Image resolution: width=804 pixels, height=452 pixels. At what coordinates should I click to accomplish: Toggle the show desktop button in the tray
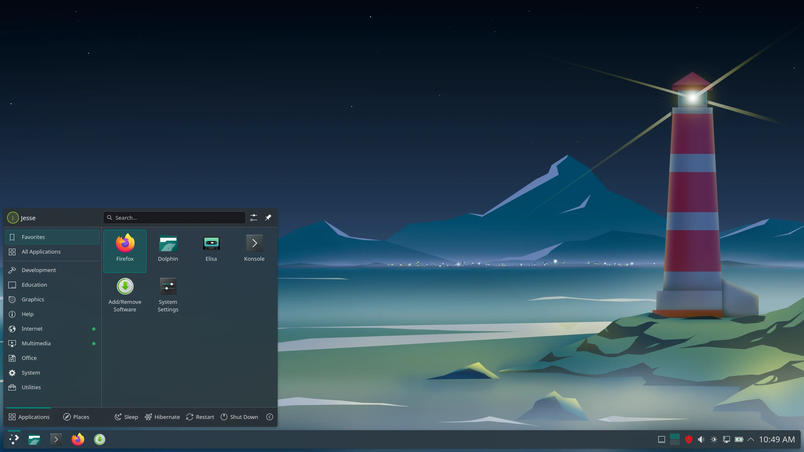pos(662,439)
